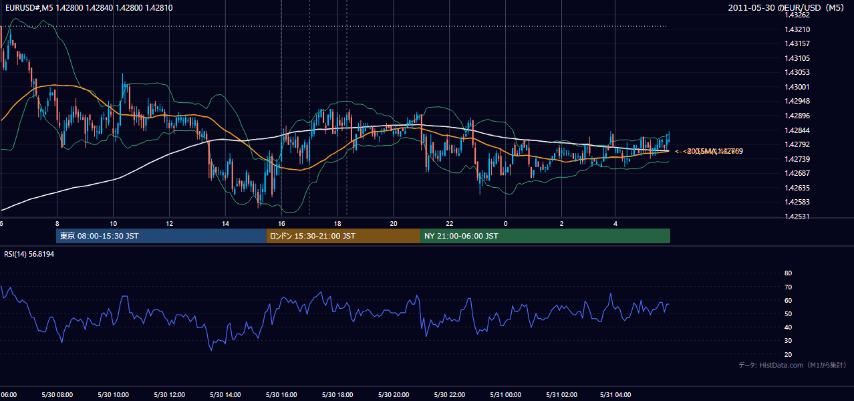Screen dimensions: 854x401
Task: Click the hour 4 tick under price chart
Action: [x=615, y=223]
